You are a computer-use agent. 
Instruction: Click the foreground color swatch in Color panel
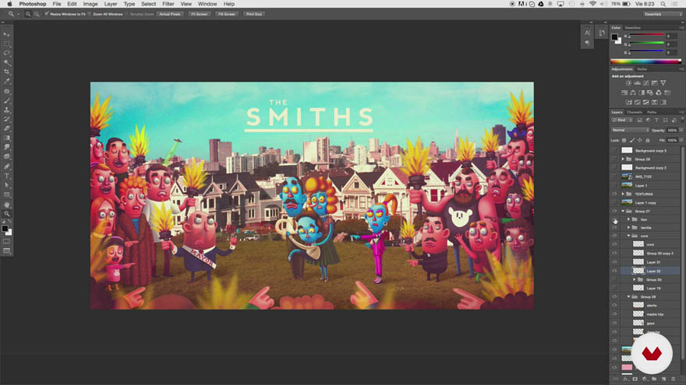615,37
